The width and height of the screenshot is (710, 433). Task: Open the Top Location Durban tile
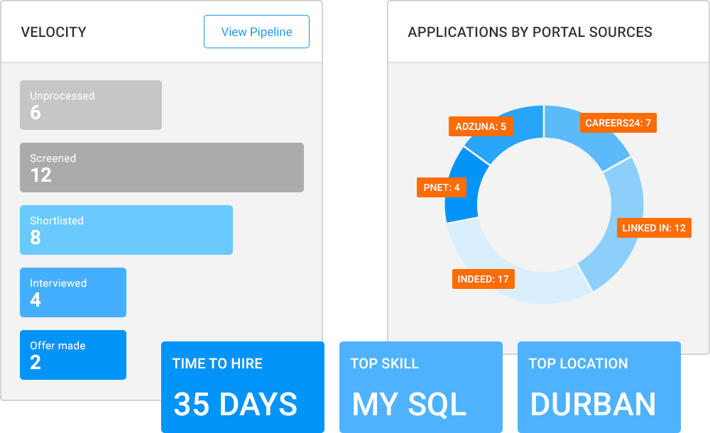click(x=599, y=388)
